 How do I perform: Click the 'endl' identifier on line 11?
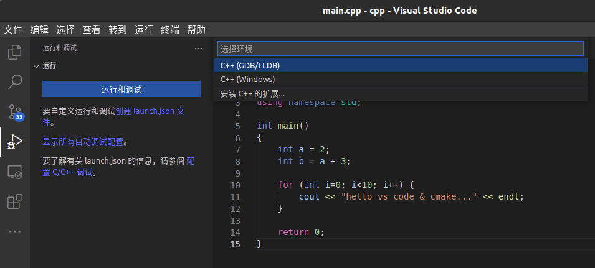pyautogui.click(x=508, y=197)
